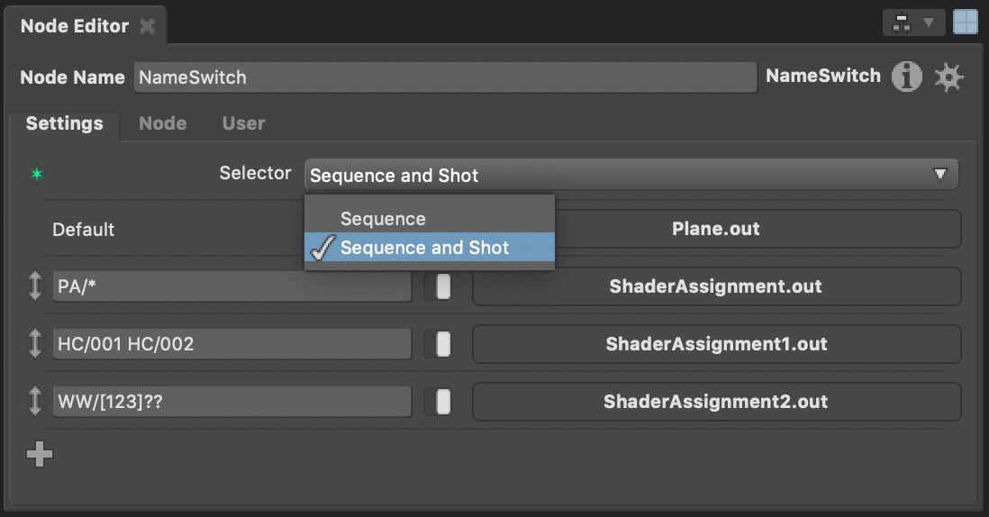This screenshot has height=517, width=989.
Task: Click the ShaderAssignment1.out connection button
Action: [716, 344]
